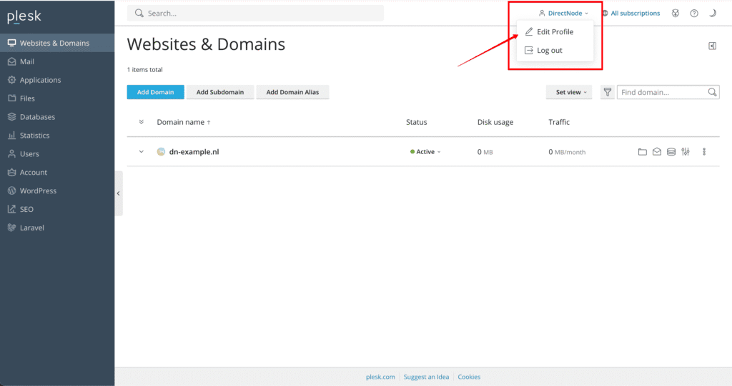
Task: Open the Active status dropdown
Action: pos(426,152)
